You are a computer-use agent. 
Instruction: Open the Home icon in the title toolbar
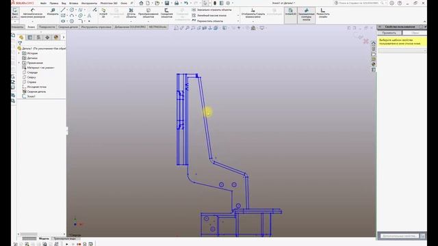[x=141, y=3]
